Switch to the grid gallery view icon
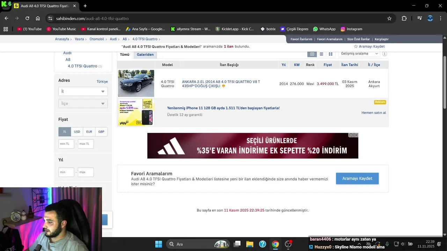The height and width of the screenshot is (251, 447). pyautogui.click(x=330, y=54)
